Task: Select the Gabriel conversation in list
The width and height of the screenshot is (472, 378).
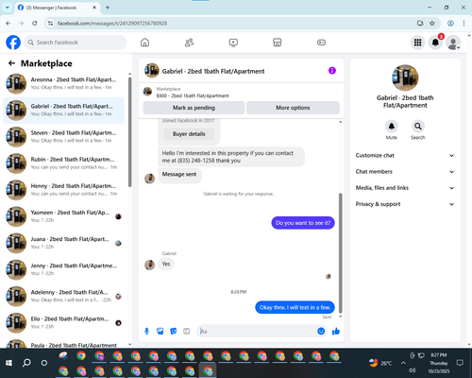Action: pyautogui.click(x=63, y=111)
